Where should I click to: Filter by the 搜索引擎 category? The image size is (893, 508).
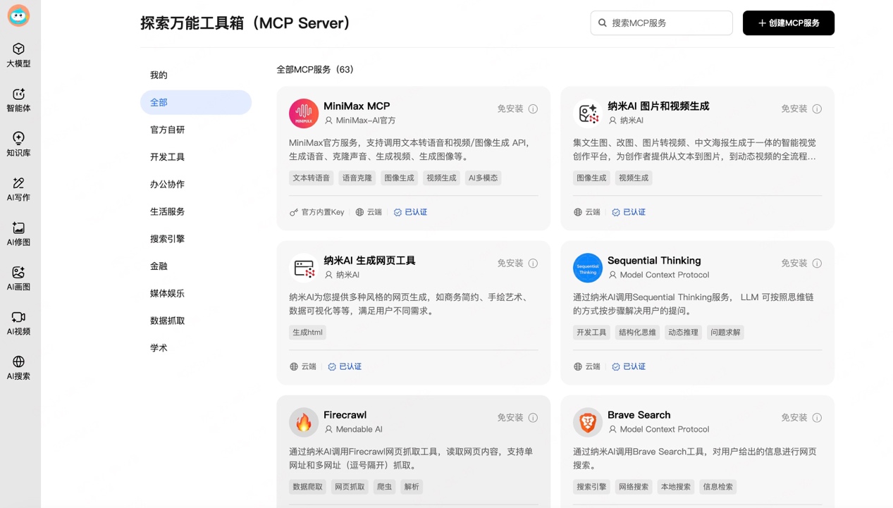167,239
